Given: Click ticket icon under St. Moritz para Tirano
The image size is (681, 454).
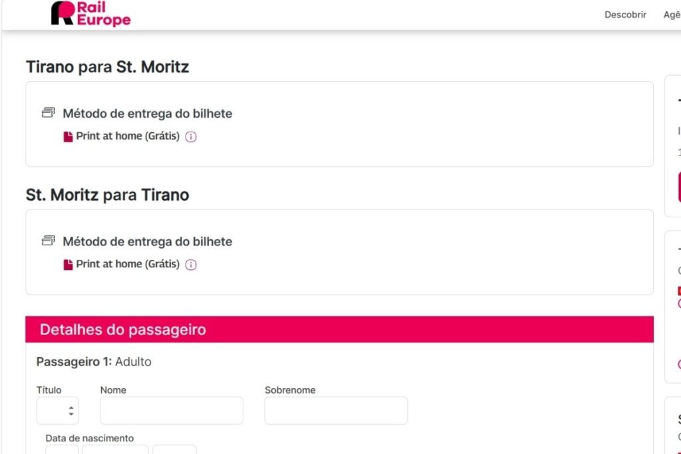Looking at the screenshot, I should point(48,241).
